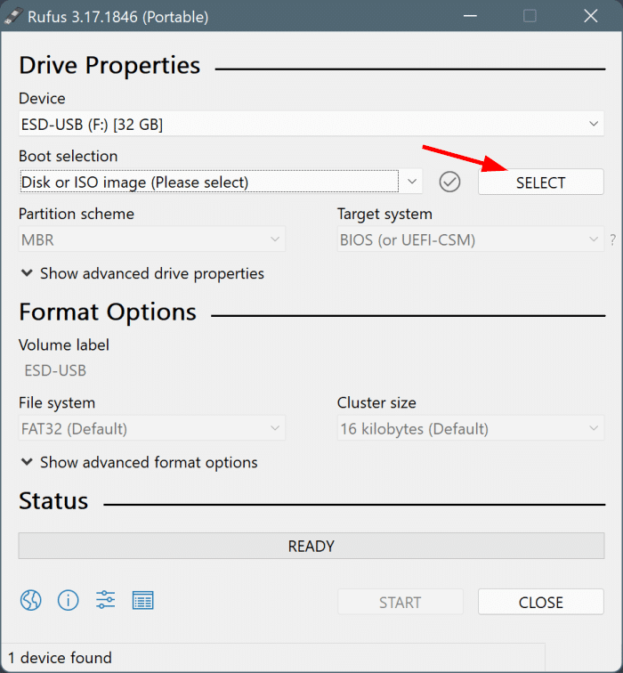The height and width of the screenshot is (673, 623).
Task: Open the File system FAT32 dropdown
Action: [152, 428]
